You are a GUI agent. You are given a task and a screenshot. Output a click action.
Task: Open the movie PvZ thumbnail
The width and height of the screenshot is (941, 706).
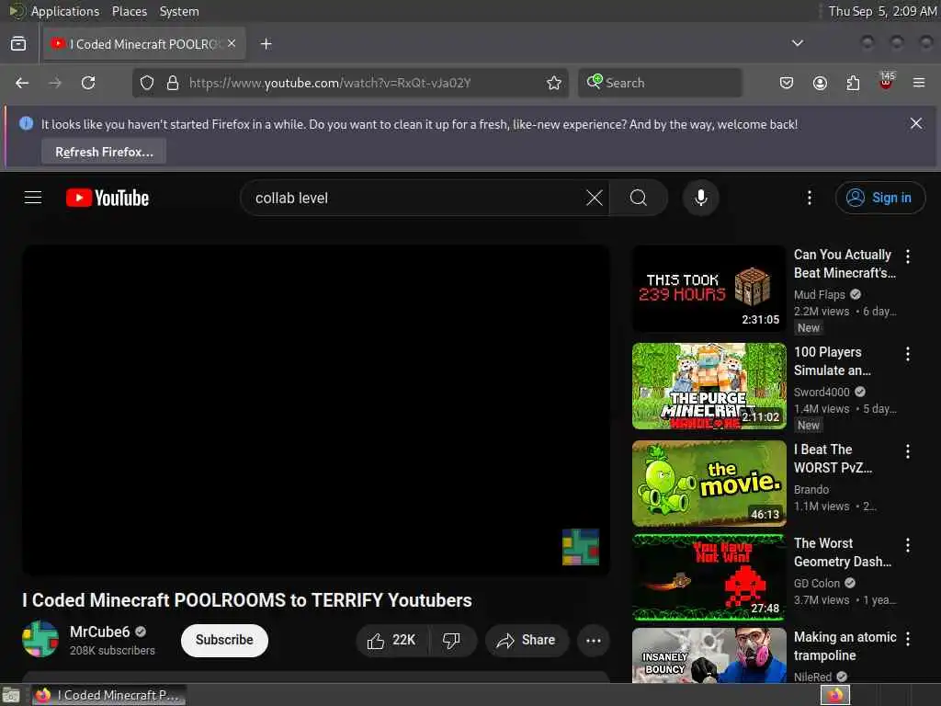(x=709, y=484)
